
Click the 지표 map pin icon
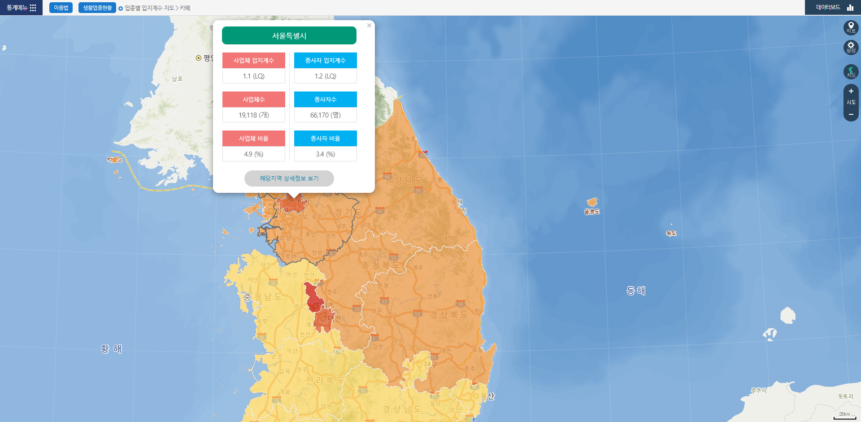pos(851,27)
